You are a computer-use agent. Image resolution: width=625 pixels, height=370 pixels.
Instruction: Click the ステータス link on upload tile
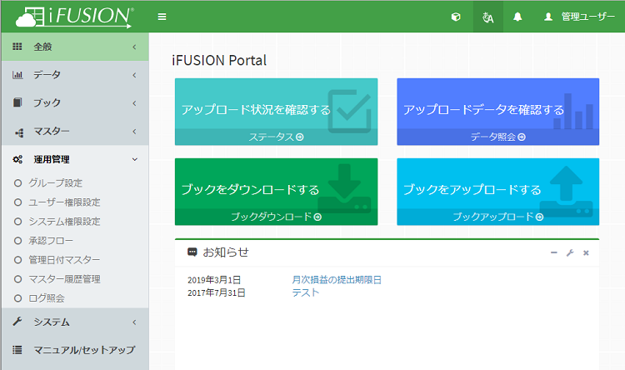pyautogui.click(x=276, y=137)
